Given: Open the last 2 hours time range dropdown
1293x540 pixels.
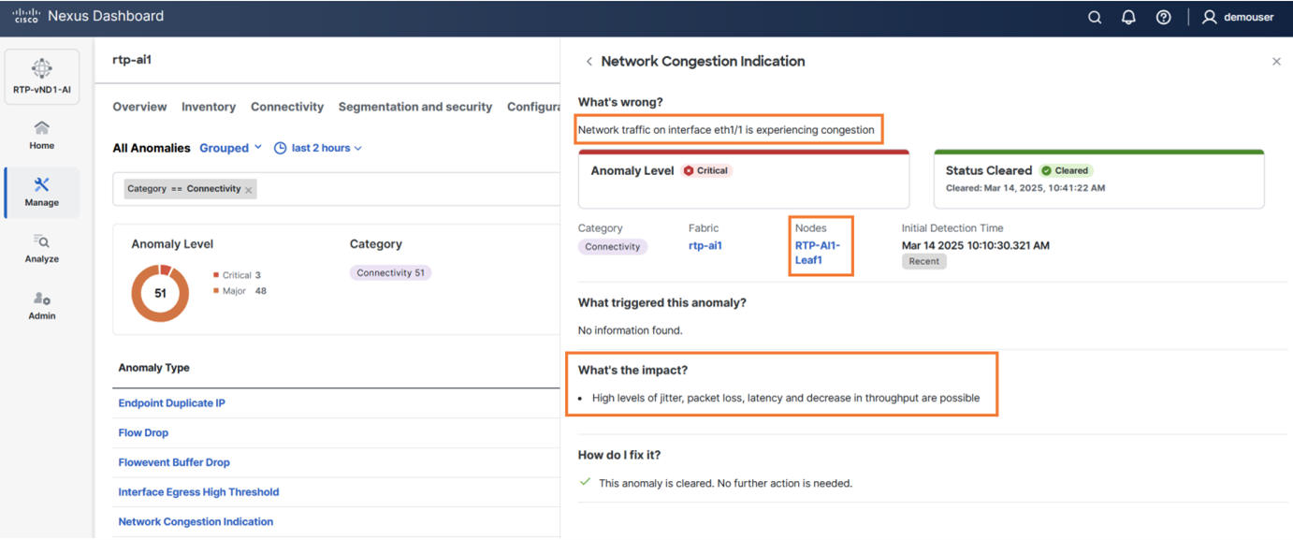Looking at the screenshot, I should (318, 148).
